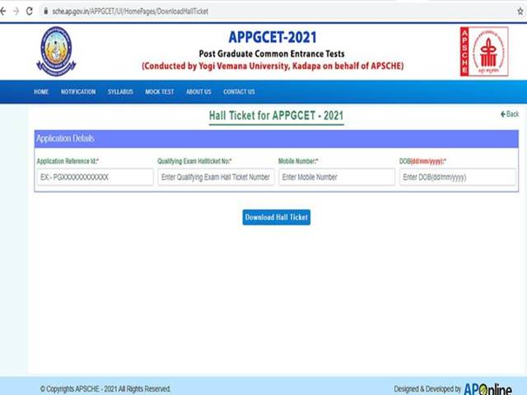Click the browser forward arrow
Screen dimensions: 527x395
click(x=16, y=11)
